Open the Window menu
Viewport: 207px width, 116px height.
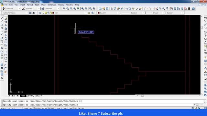click(70, 5)
